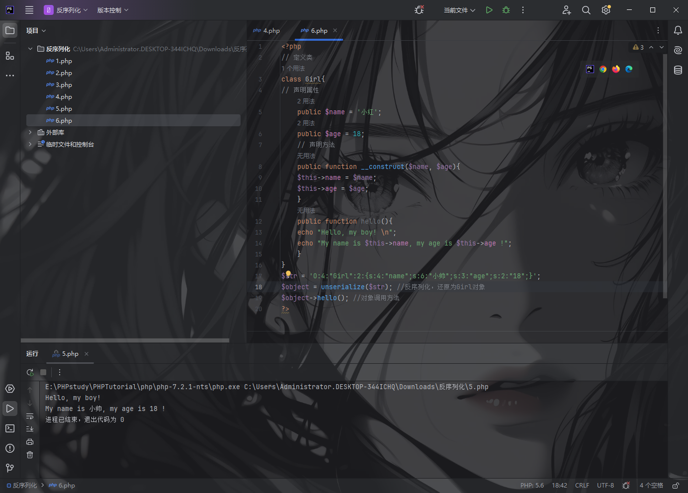Open file in Firefox browser
Screen dimensions: 688x493
coord(616,69)
